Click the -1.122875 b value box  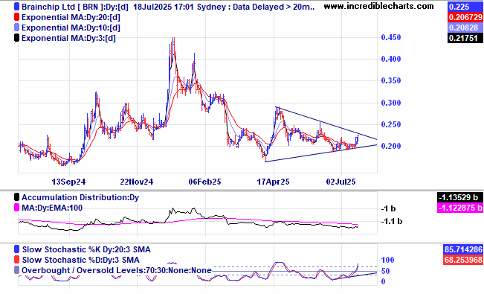pyautogui.click(x=460, y=208)
